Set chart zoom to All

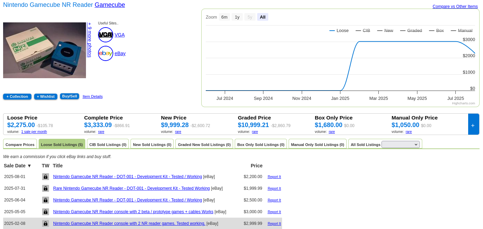(263, 17)
